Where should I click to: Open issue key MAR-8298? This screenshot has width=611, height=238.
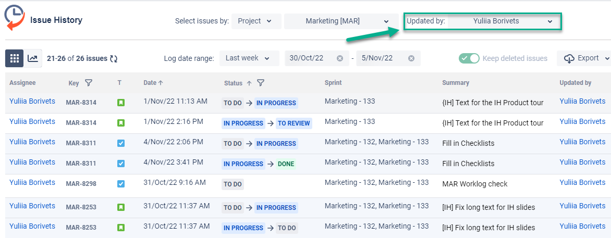click(x=81, y=184)
